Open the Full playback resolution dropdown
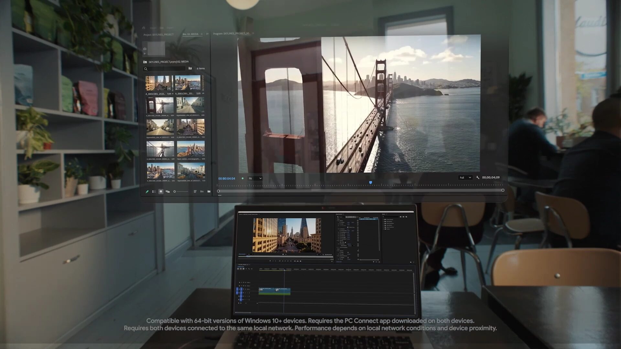Screen dimensions: 621x349 (x=465, y=177)
